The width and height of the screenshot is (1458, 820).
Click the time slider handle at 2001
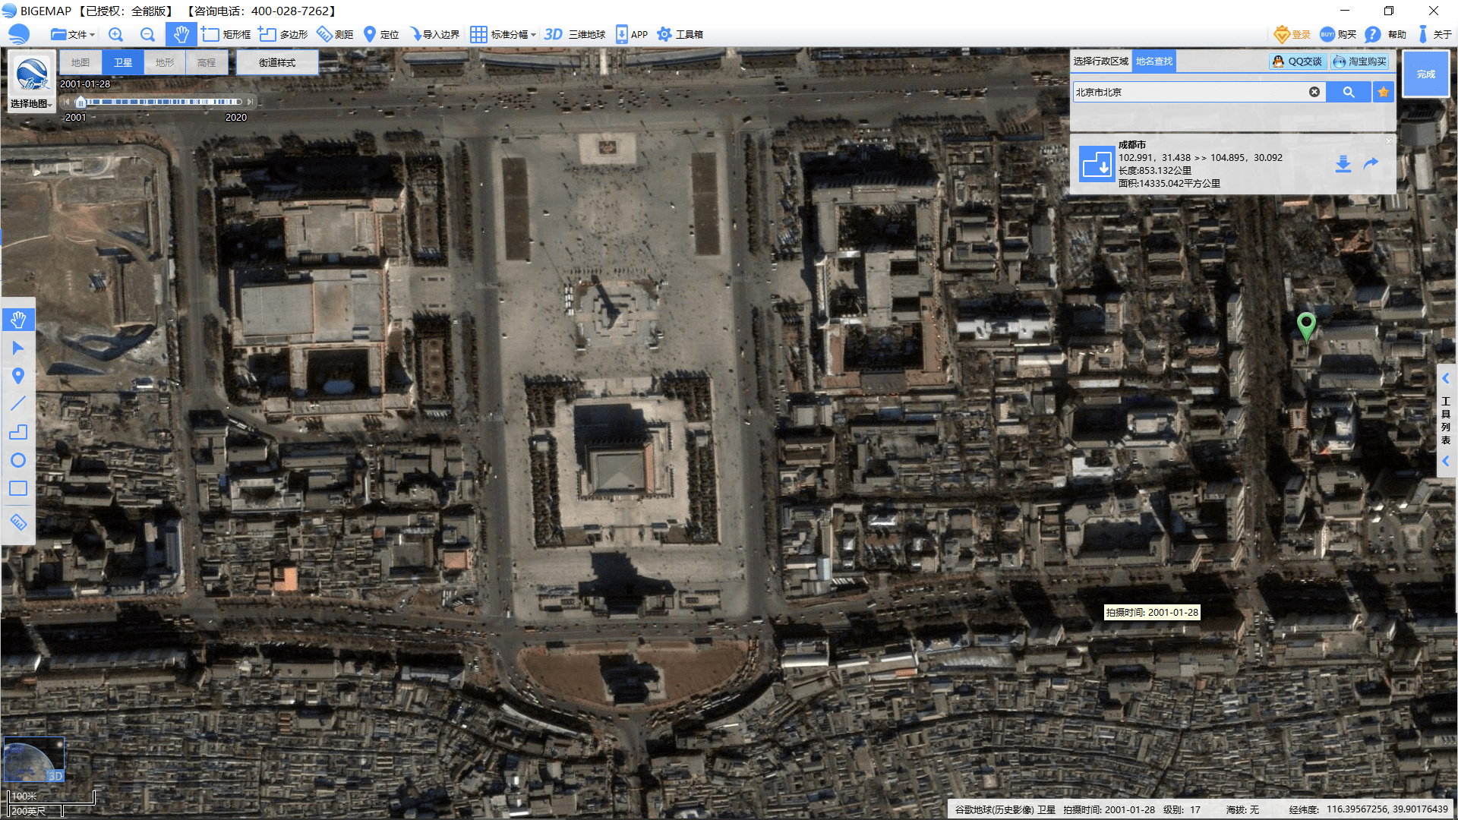tap(80, 102)
